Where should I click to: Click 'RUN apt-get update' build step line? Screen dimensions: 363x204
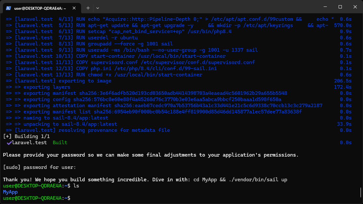[167, 25]
